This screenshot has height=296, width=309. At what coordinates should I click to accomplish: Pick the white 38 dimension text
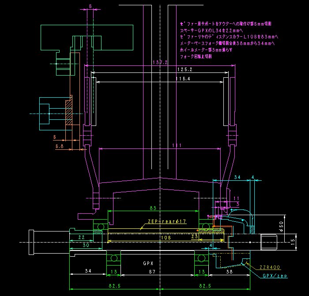(x=229, y=272)
